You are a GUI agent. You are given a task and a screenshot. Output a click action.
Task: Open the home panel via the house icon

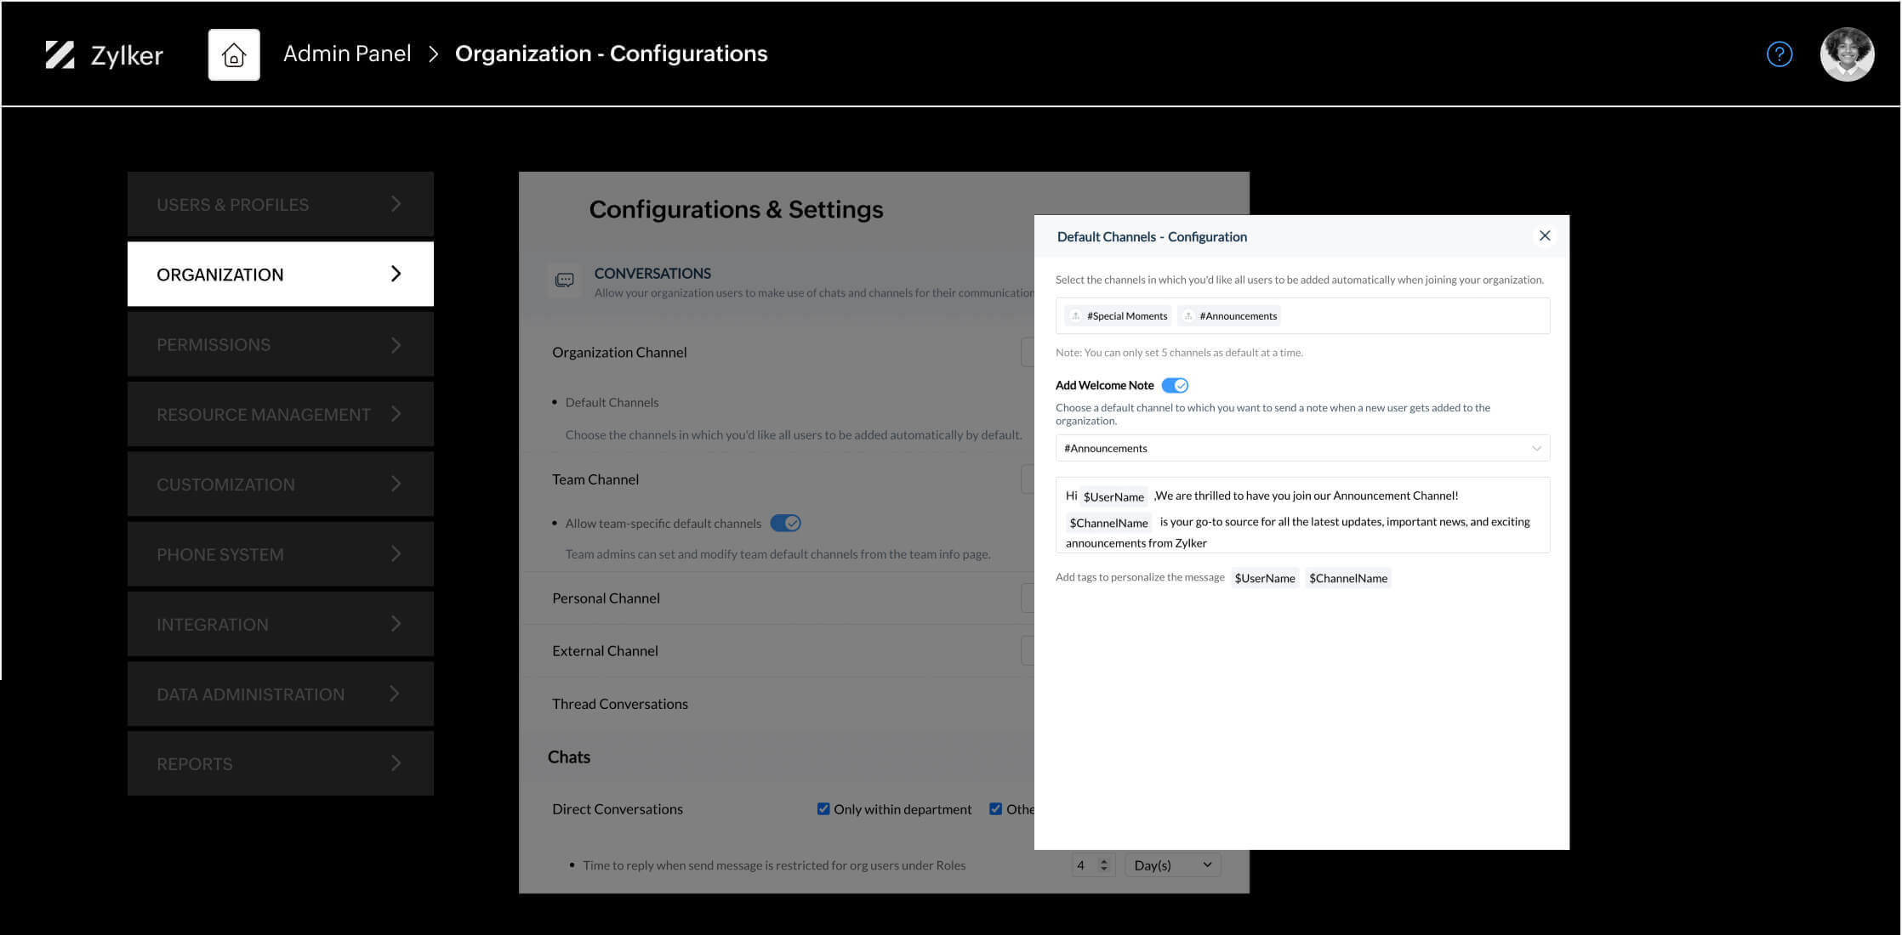coord(233,54)
